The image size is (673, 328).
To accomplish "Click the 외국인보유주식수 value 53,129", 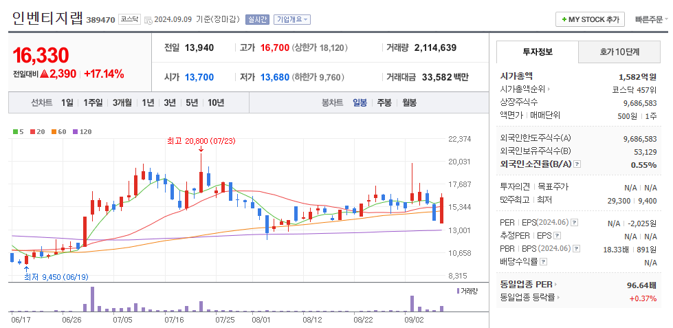I will [x=645, y=151].
